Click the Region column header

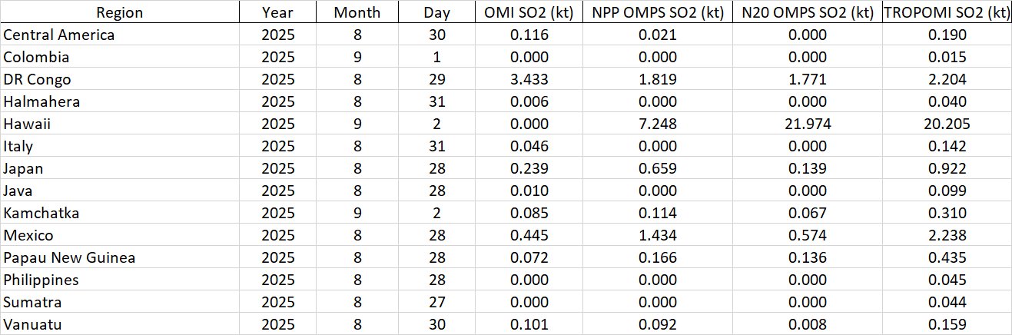[x=119, y=12]
